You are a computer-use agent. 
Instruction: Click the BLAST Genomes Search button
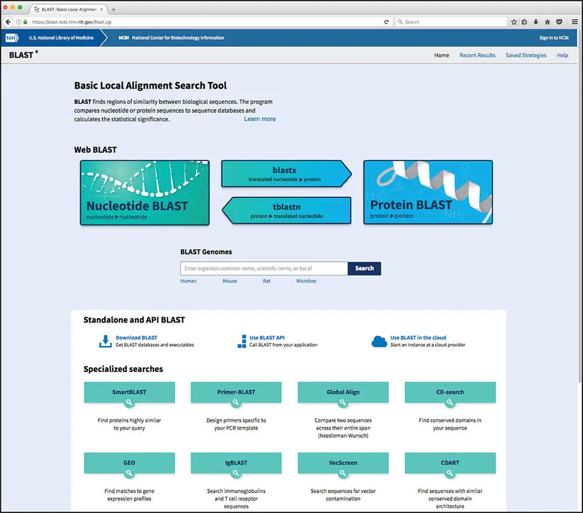pos(364,268)
